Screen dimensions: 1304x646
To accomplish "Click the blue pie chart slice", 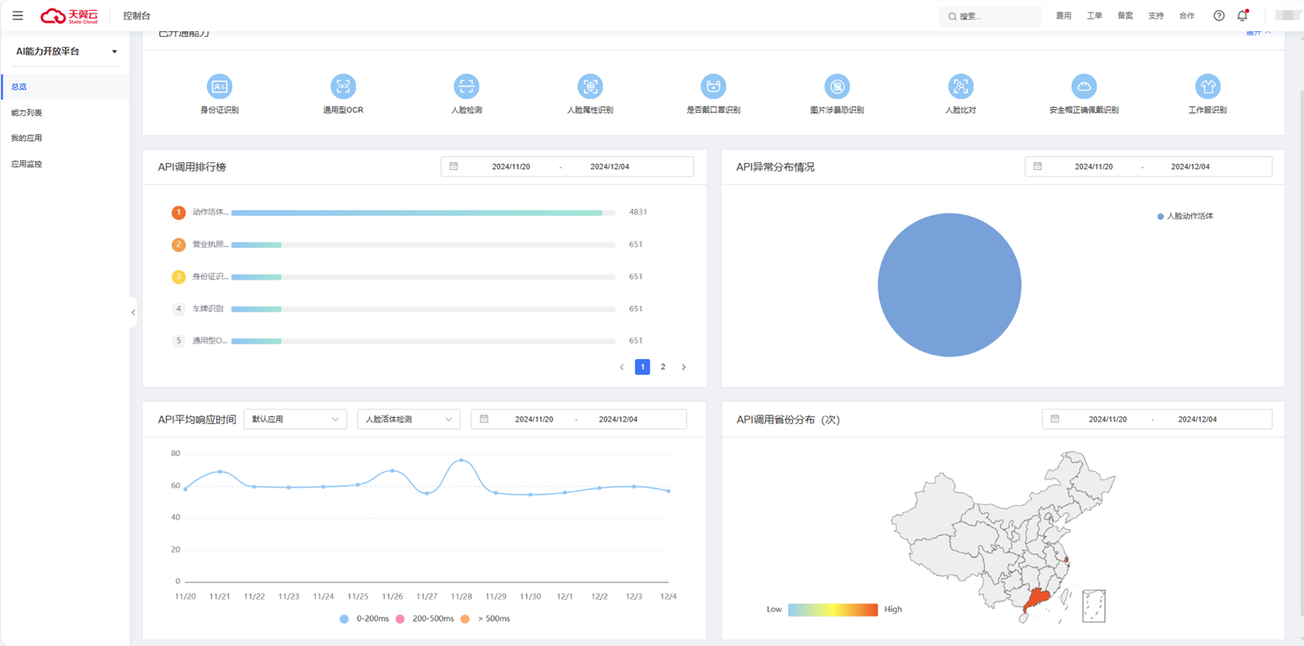I will point(950,285).
